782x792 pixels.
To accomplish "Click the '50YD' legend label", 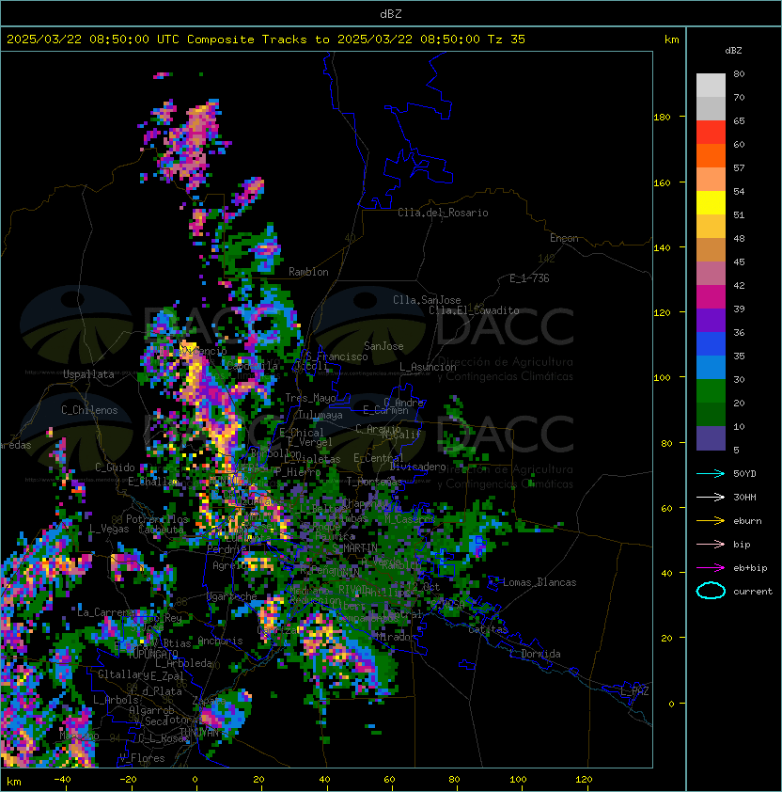I will pos(744,474).
